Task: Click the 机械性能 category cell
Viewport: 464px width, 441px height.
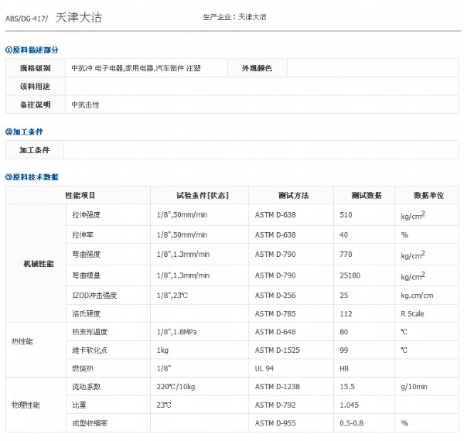Action: pyautogui.click(x=39, y=264)
